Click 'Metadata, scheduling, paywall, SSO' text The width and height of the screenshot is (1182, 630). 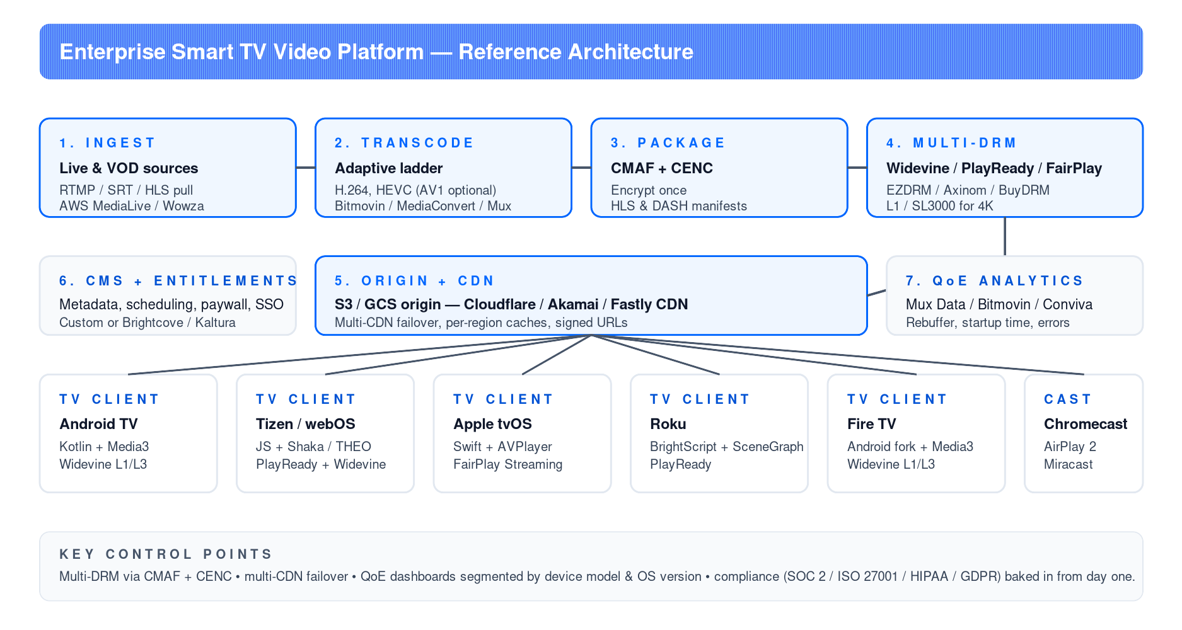pyautogui.click(x=171, y=304)
